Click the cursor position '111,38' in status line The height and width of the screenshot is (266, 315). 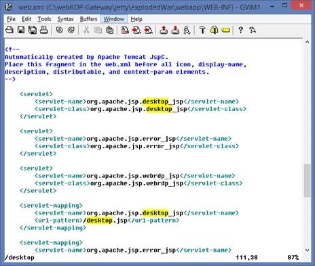(x=246, y=258)
